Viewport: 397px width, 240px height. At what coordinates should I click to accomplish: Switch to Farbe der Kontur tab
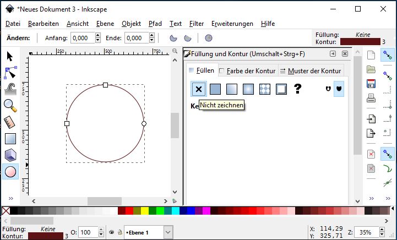pos(248,71)
